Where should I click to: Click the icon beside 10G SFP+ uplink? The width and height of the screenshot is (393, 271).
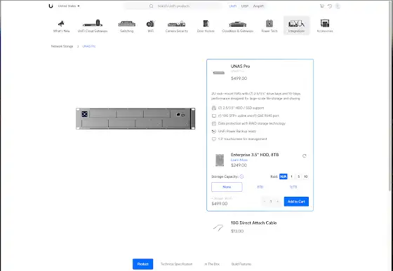coord(214,116)
